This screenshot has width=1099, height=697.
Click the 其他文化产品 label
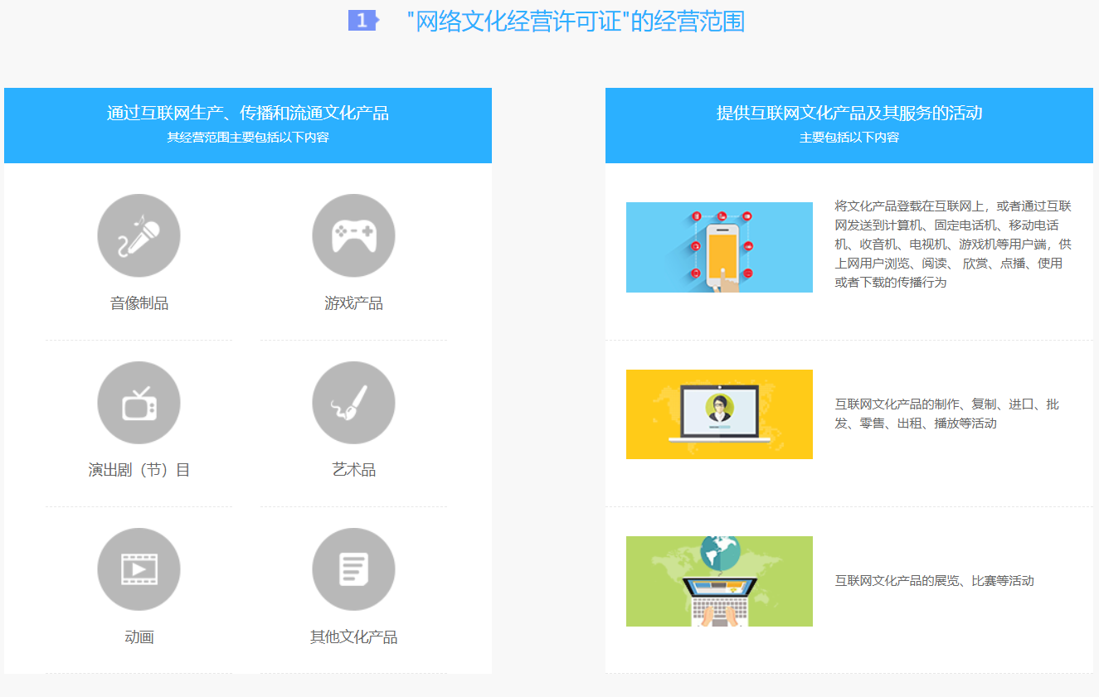[353, 636]
